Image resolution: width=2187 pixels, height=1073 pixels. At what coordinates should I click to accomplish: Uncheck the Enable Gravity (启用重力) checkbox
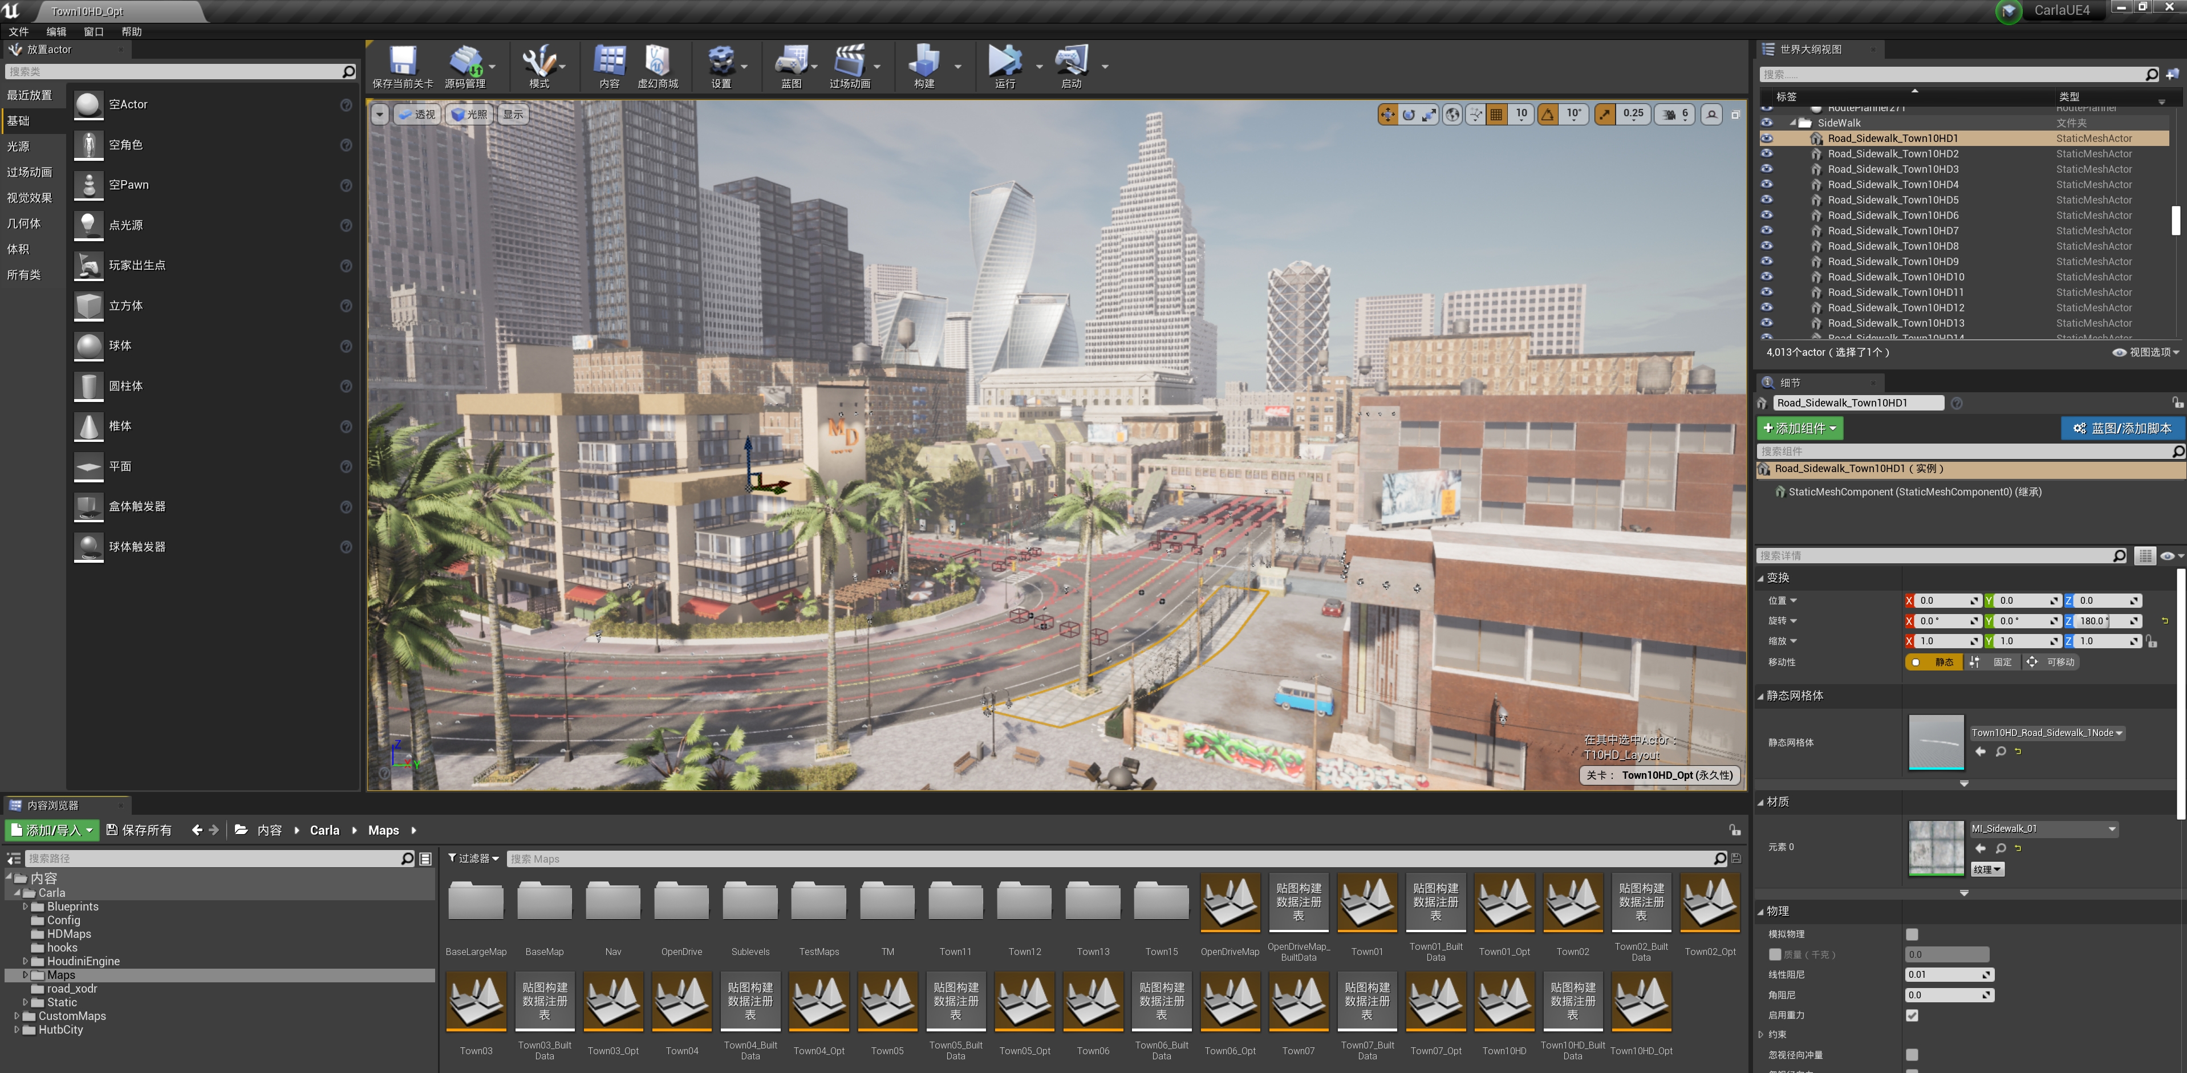(x=1912, y=1015)
